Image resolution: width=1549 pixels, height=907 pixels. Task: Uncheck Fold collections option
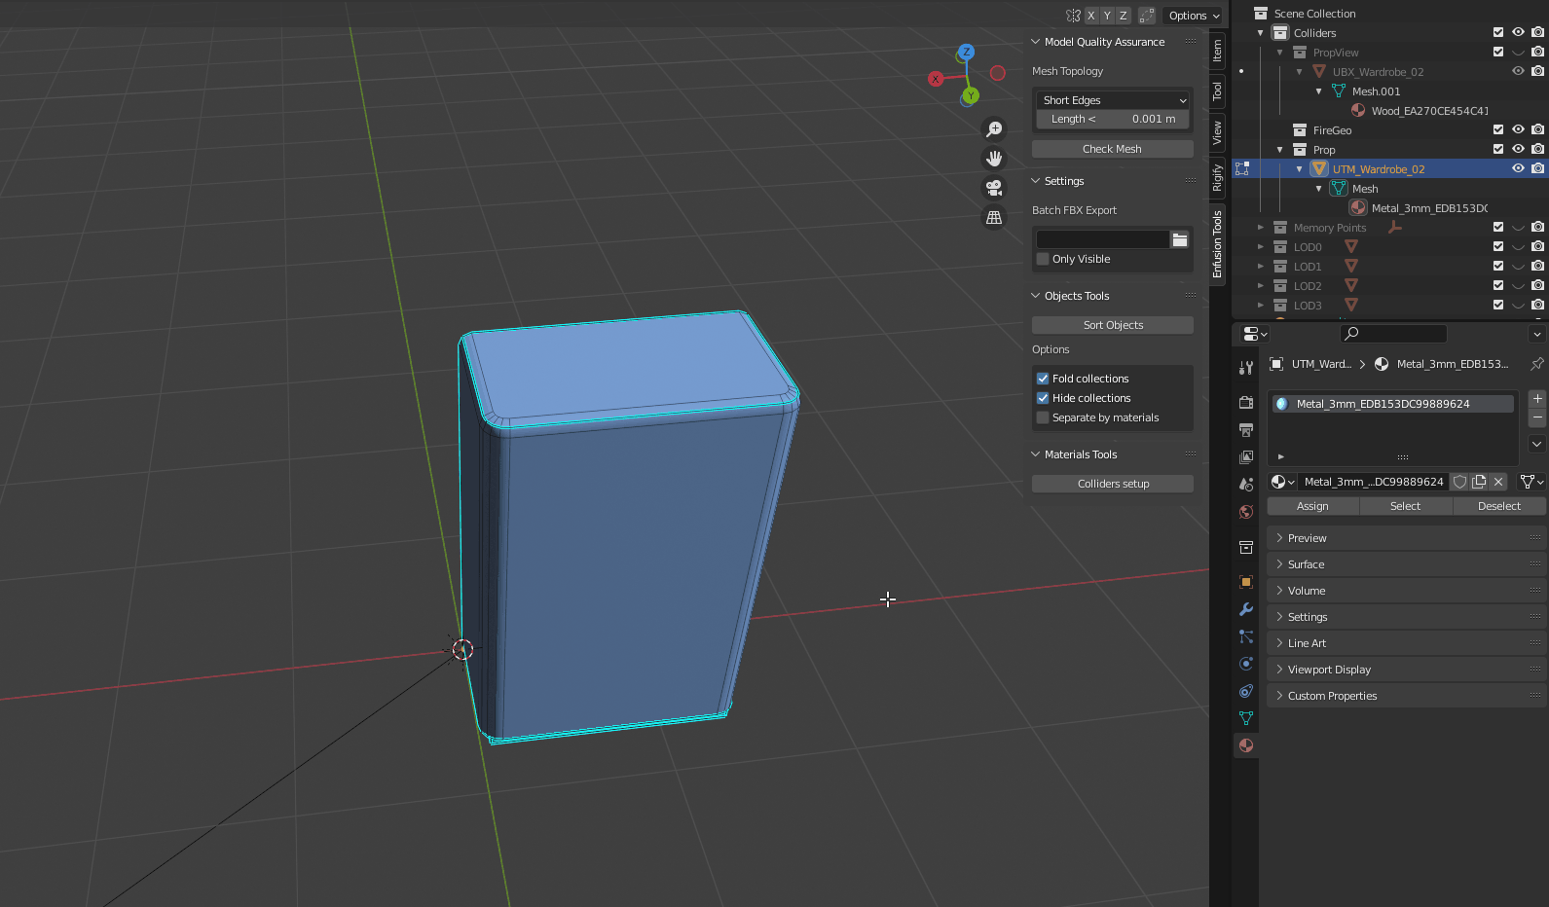(x=1043, y=379)
